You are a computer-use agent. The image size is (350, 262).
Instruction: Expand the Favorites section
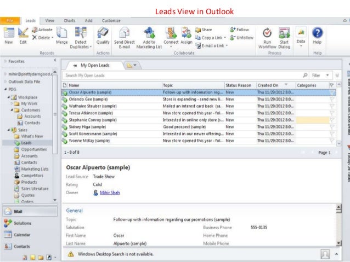click(x=5, y=61)
